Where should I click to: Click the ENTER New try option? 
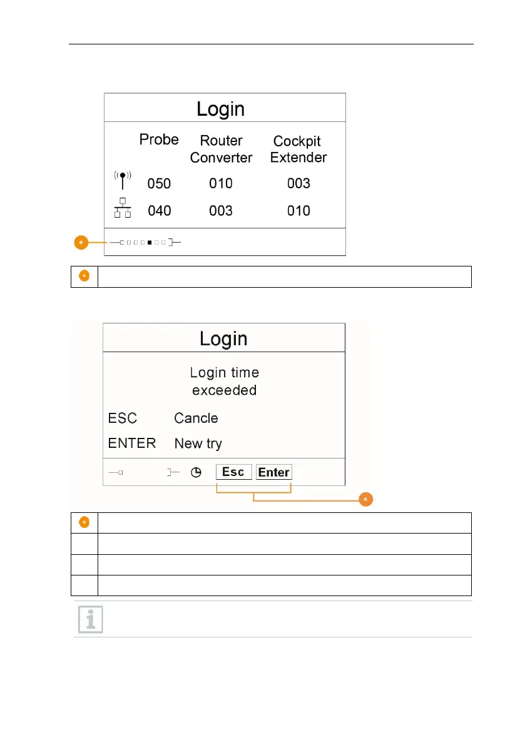pos(165,443)
